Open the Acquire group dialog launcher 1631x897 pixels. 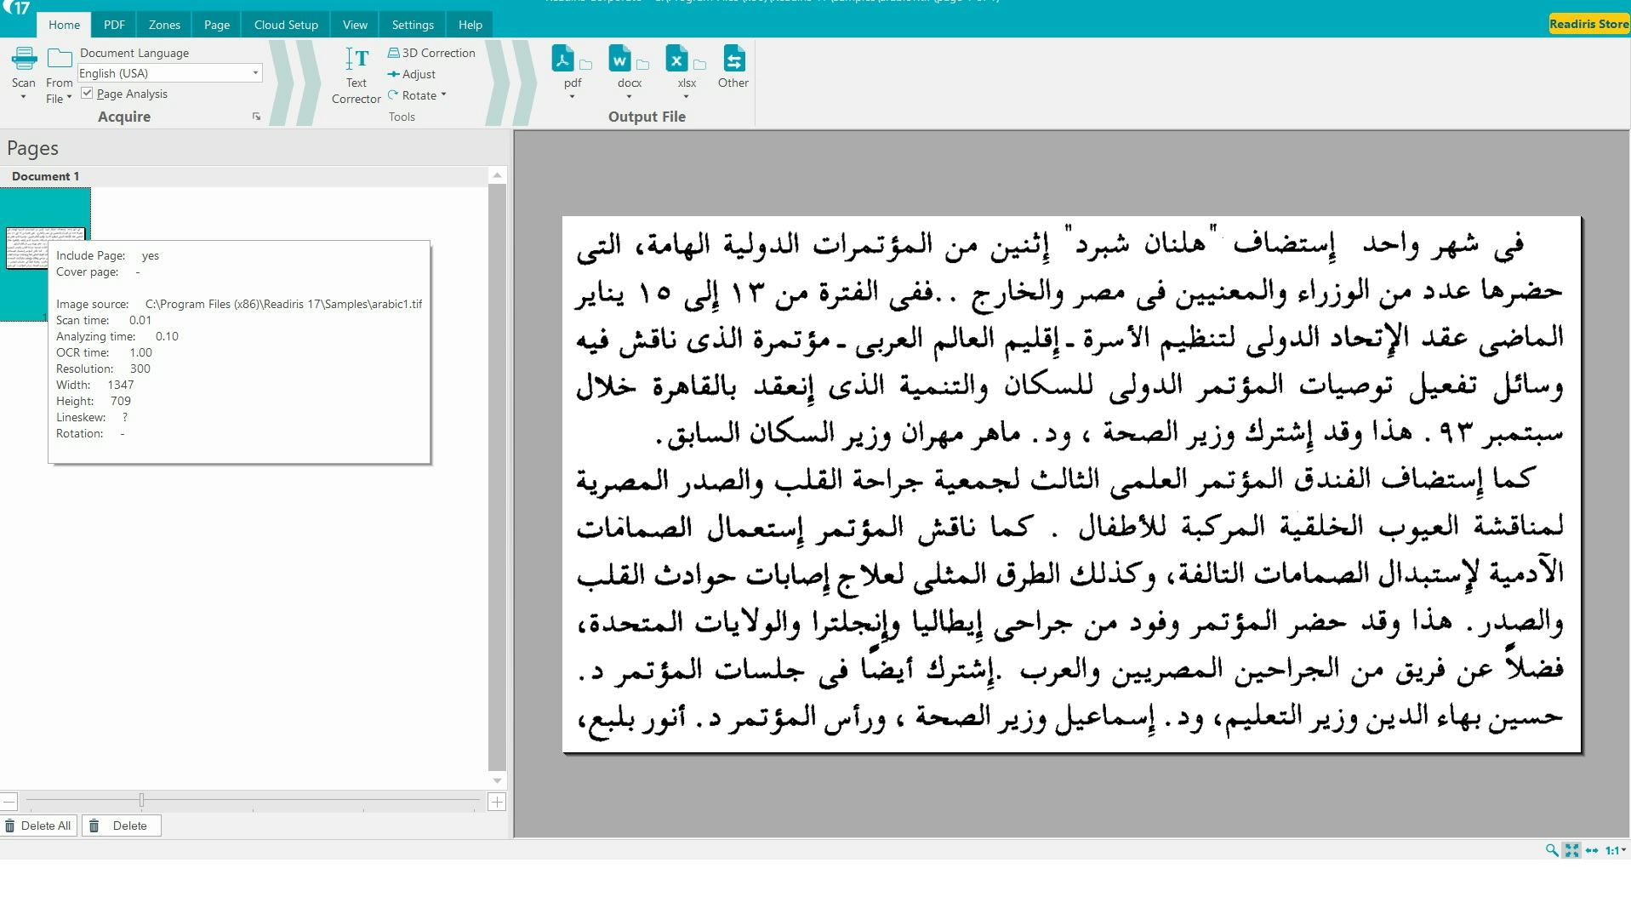256,117
